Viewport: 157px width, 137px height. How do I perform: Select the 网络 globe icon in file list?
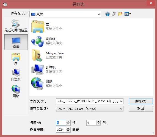37,84
